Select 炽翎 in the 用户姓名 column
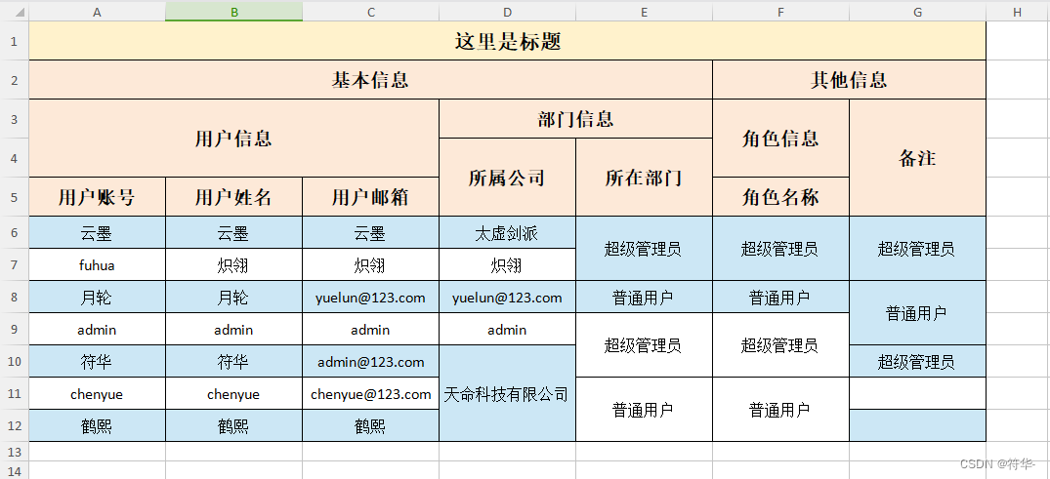Screen dimensions: 1050x479 point(233,265)
